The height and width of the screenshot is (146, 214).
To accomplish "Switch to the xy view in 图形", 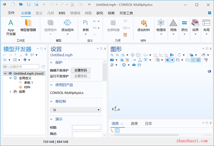I will 155,55.
